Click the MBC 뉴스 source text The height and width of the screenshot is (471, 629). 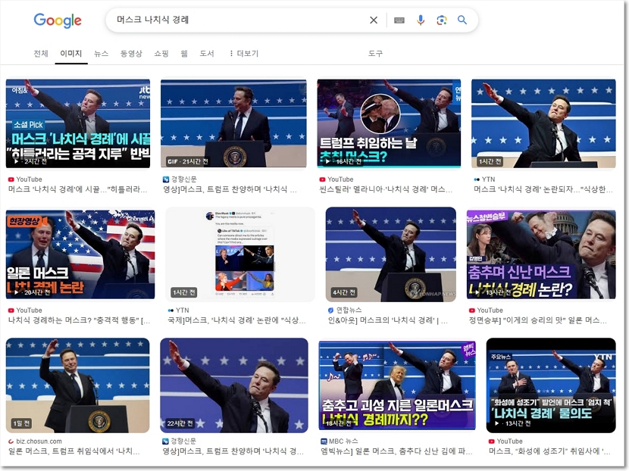[x=343, y=441]
